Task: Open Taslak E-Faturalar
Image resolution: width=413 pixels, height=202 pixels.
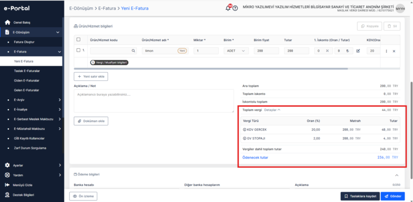Action: pyautogui.click(x=27, y=71)
